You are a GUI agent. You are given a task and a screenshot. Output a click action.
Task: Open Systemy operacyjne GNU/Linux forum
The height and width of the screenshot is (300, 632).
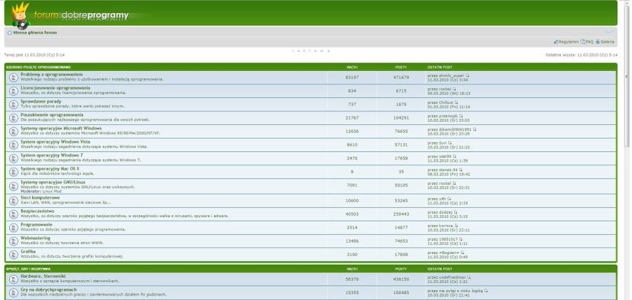pyautogui.click(x=53, y=182)
